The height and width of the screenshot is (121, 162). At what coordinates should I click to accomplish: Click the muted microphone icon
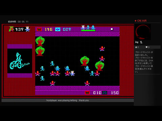(x=141, y=42)
